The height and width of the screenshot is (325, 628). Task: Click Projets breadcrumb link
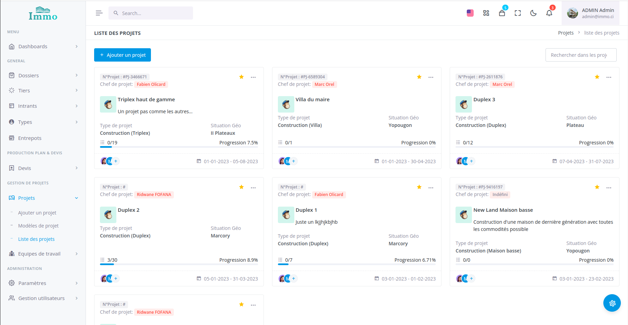tap(565, 33)
